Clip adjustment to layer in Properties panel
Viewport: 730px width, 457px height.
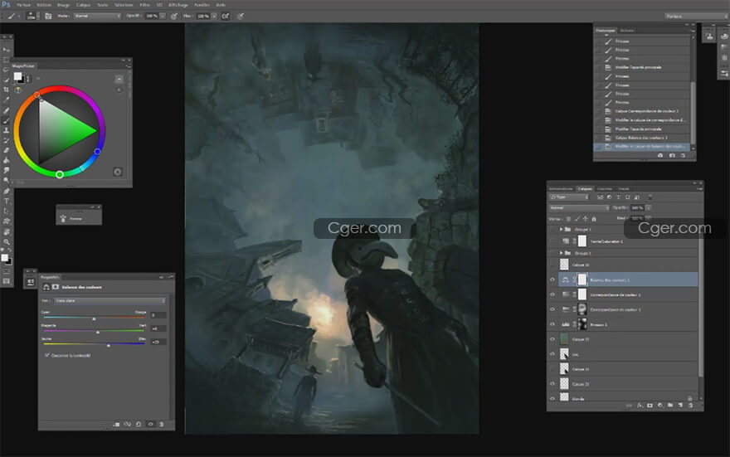click(116, 425)
